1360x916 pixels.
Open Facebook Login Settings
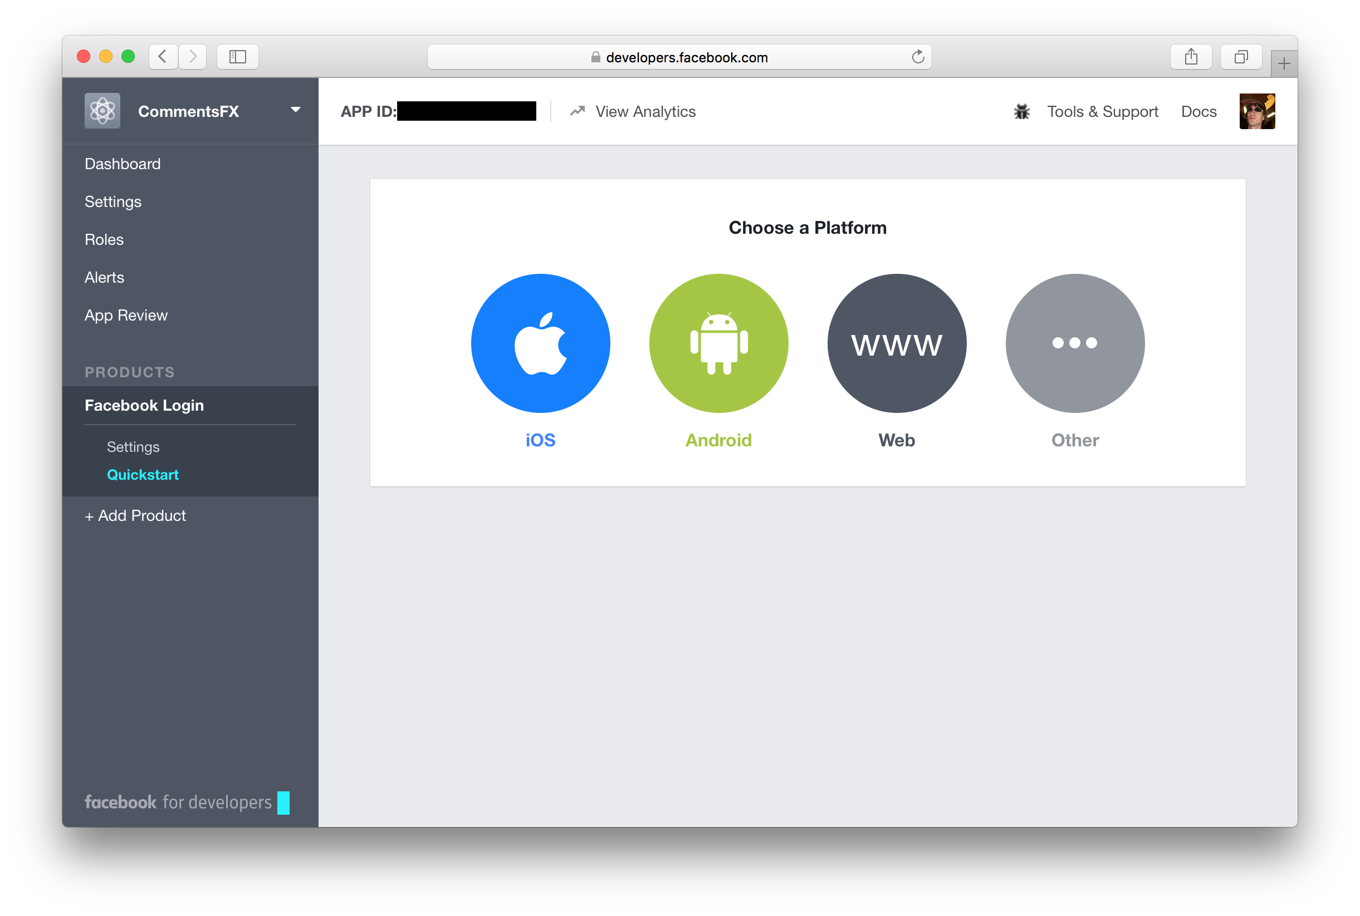(x=134, y=447)
